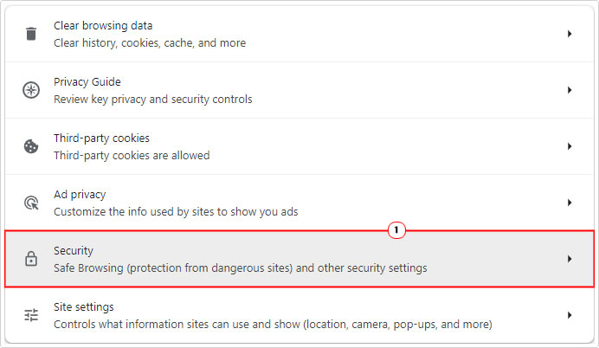Click the Security padlock icon
The width and height of the screenshot is (599, 348).
click(31, 259)
